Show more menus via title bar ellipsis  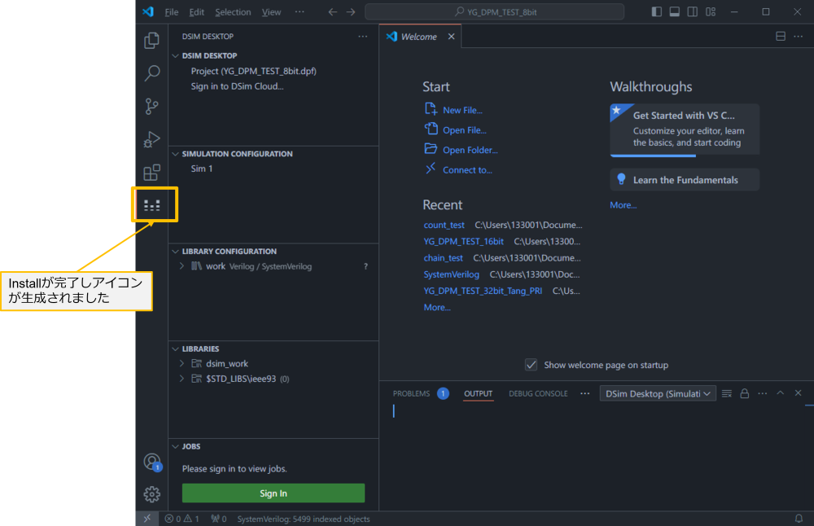pos(300,12)
